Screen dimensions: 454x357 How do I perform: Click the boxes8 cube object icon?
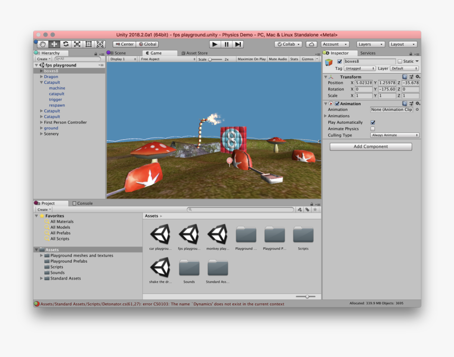pos(329,62)
